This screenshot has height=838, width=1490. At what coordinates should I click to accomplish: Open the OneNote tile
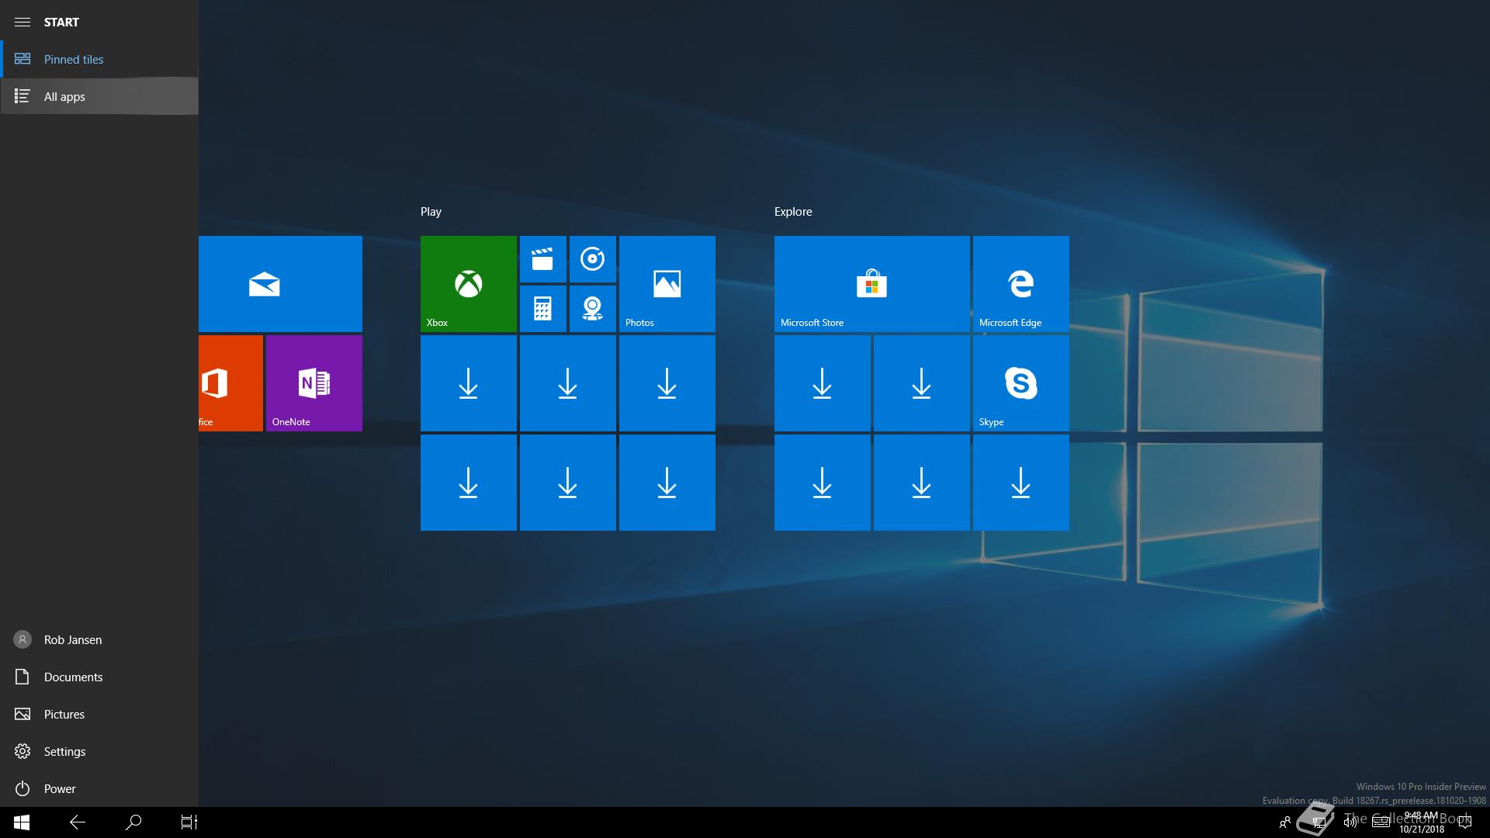(x=314, y=383)
